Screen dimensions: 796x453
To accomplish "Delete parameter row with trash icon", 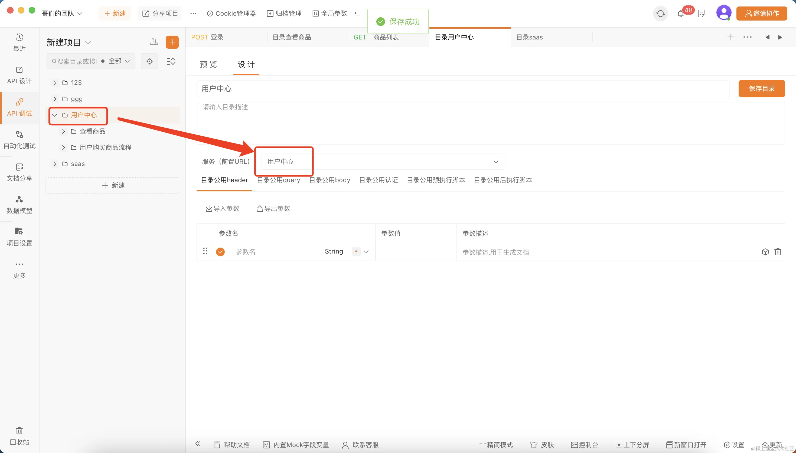I will point(778,252).
